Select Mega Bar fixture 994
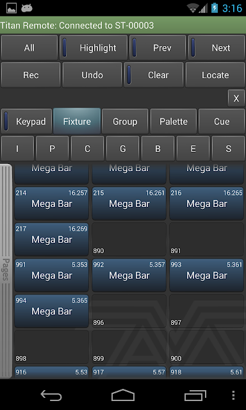This screenshot has width=246, height=410. click(51, 311)
